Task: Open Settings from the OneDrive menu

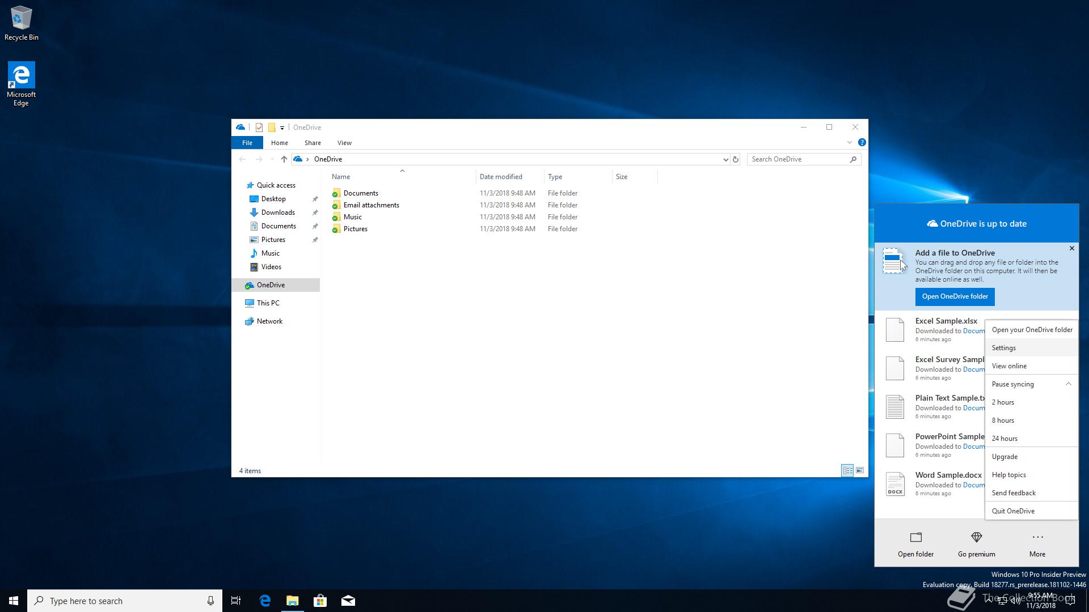Action: (x=1032, y=348)
